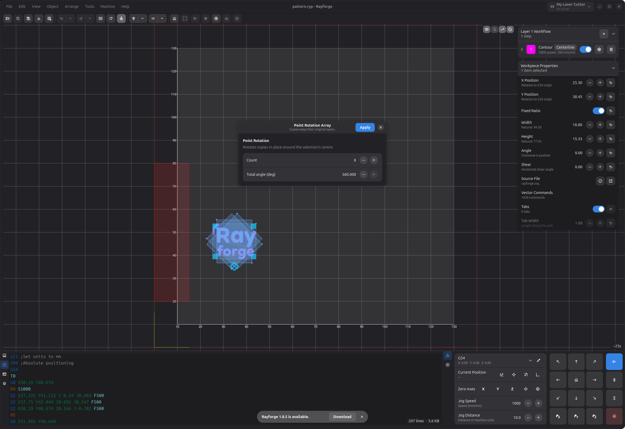Click the red stop button in jog panel

[614, 416]
